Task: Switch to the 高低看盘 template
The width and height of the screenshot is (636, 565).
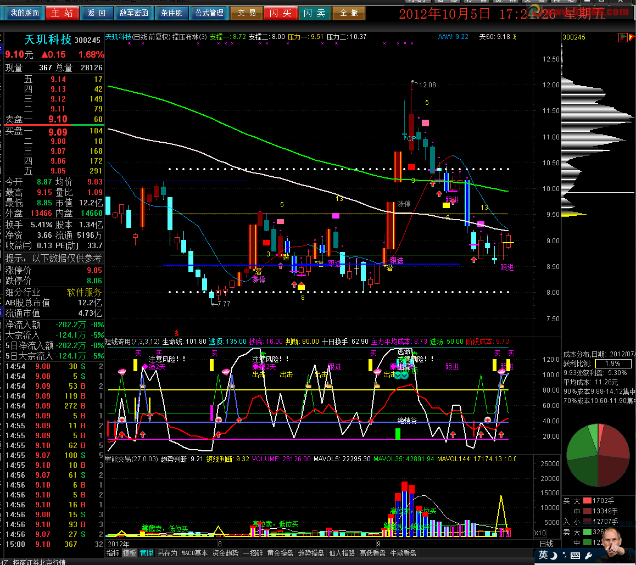Action: (x=372, y=553)
